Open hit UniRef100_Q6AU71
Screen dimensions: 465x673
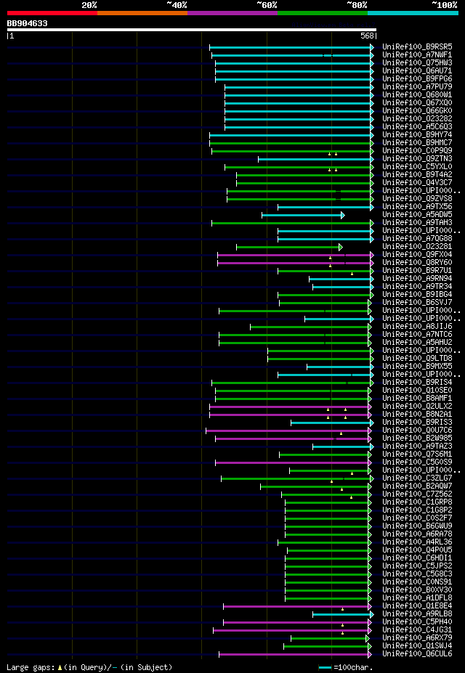click(417, 71)
